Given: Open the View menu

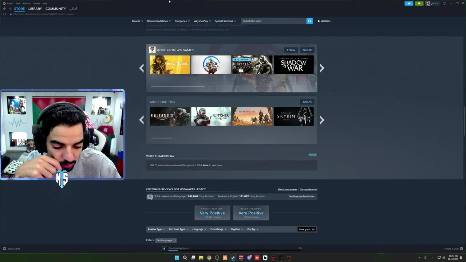Looking at the screenshot, I should pyautogui.click(x=18, y=3).
